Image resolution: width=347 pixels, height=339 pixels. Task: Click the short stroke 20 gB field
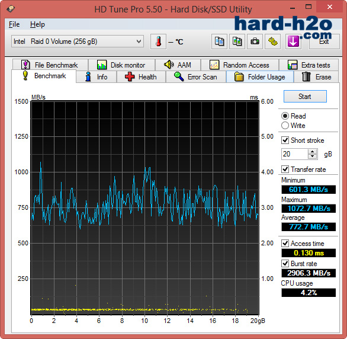(294, 154)
